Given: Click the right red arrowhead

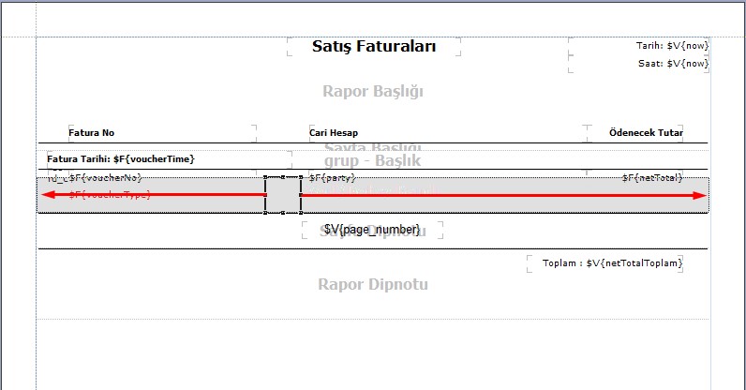Looking at the screenshot, I should (699, 195).
